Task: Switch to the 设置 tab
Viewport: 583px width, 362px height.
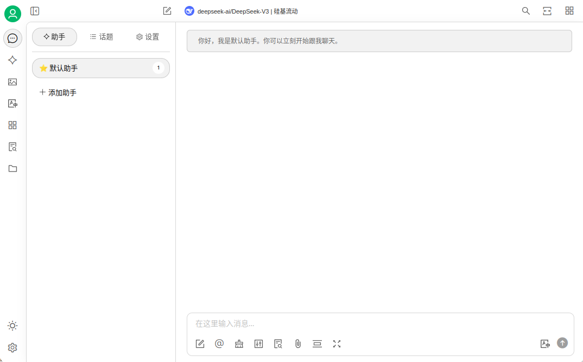Action: pyautogui.click(x=148, y=37)
